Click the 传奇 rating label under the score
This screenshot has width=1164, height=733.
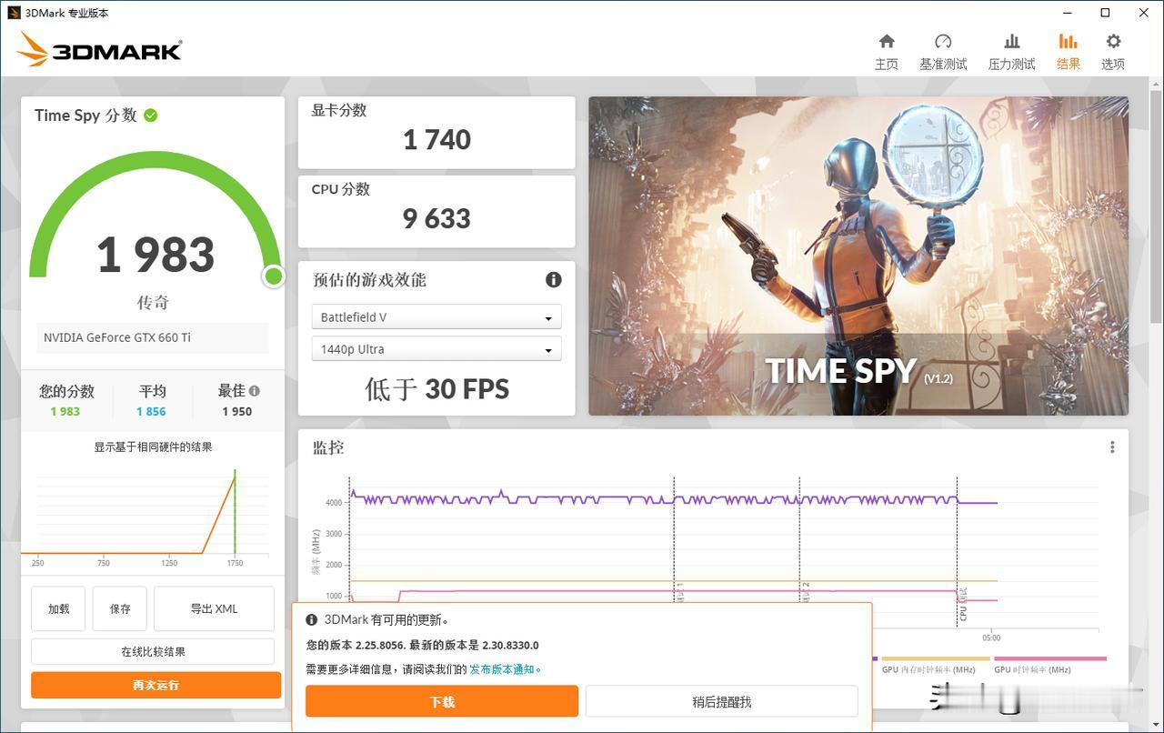[153, 302]
